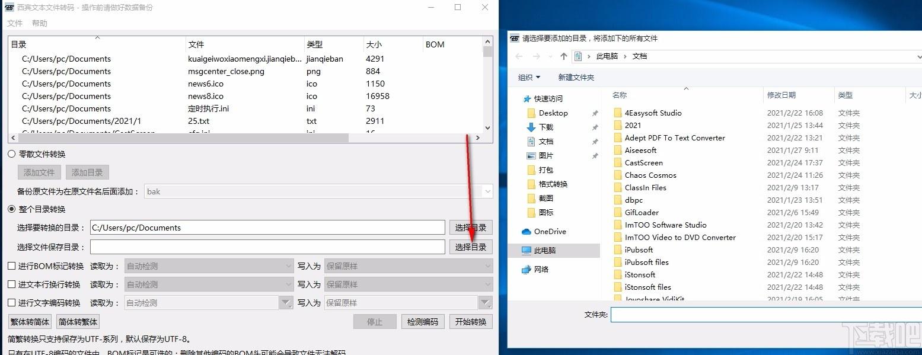This screenshot has width=922, height=355.
Task: Click the 图片 pictures icon in sidebar
Action: coord(531,155)
